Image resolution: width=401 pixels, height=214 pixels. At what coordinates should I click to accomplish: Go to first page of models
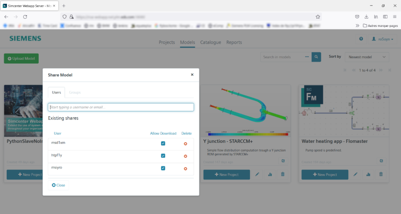(x=345, y=70)
